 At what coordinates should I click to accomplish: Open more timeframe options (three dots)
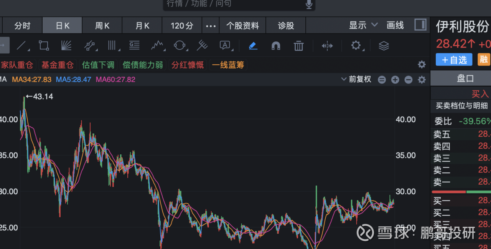211,26
